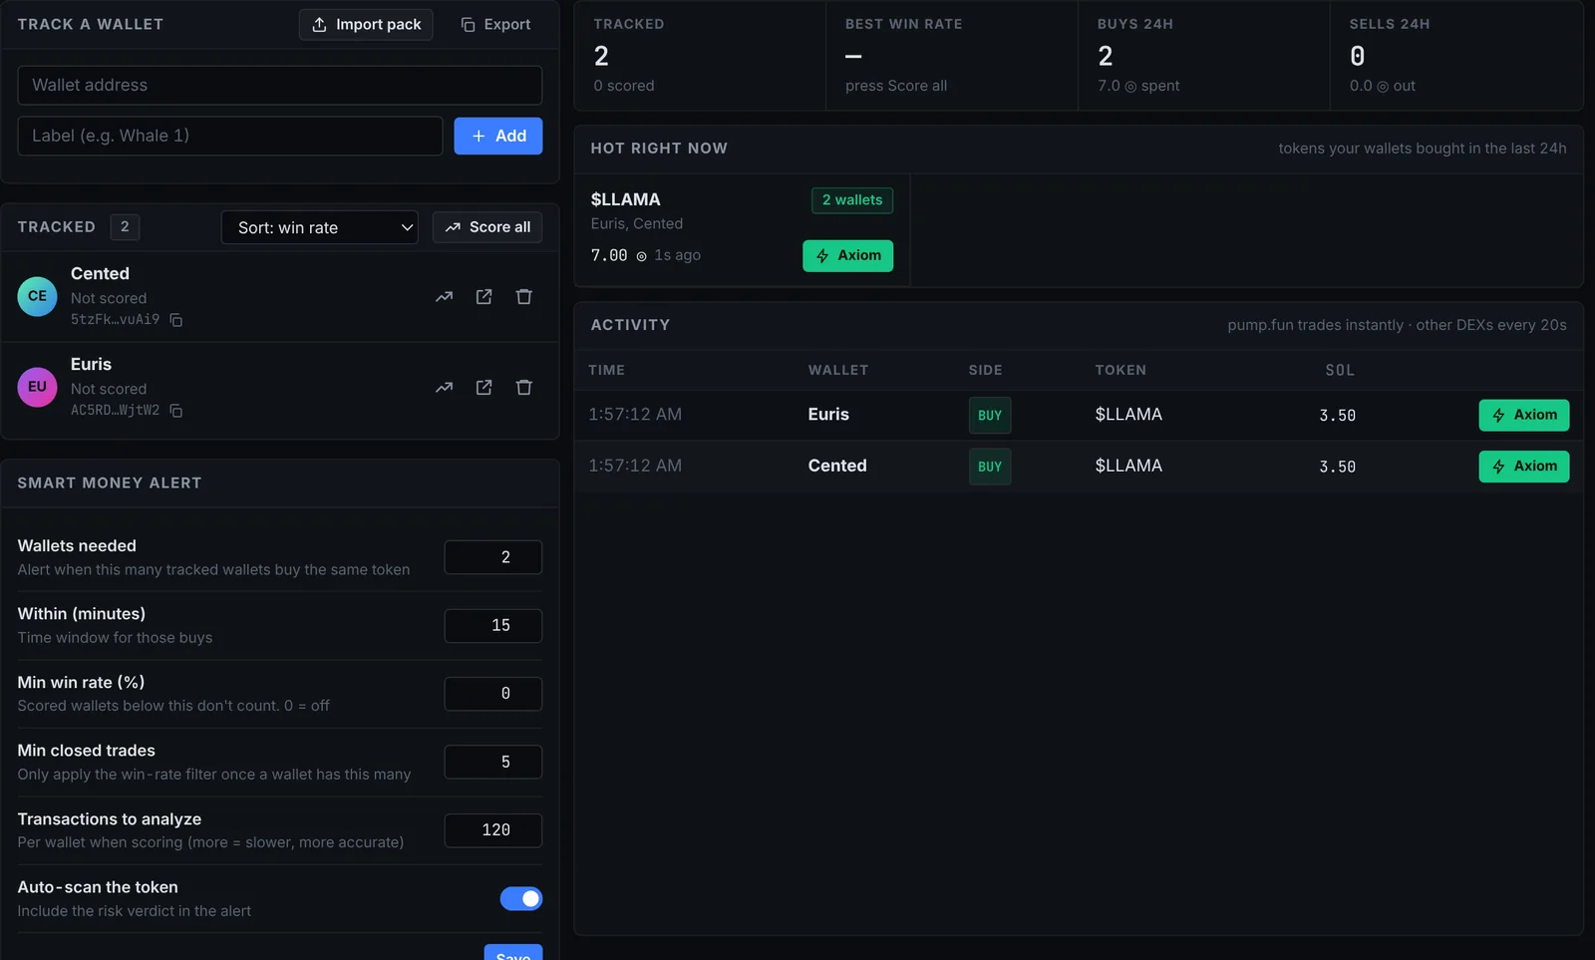Score the Cented wallet via trend icon
This screenshot has width=1595, height=960.
(444, 297)
